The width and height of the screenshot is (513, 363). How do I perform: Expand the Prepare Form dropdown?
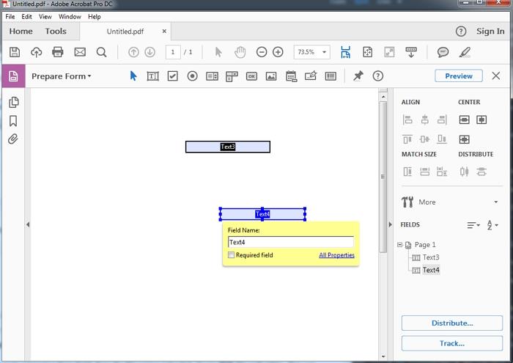point(62,76)
